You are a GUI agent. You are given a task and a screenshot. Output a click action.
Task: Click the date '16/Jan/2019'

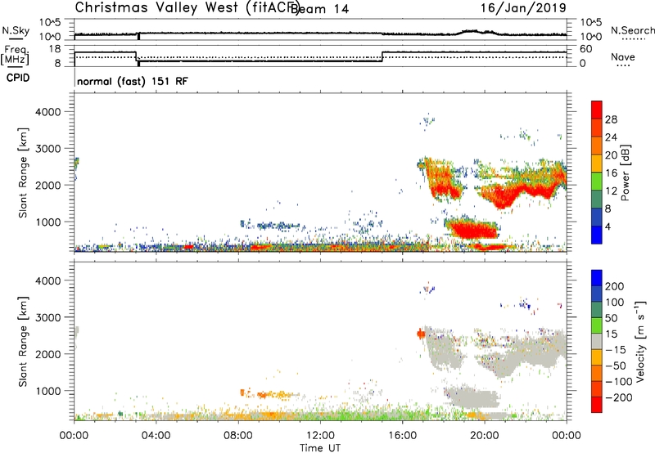click(x=523, y=7)
